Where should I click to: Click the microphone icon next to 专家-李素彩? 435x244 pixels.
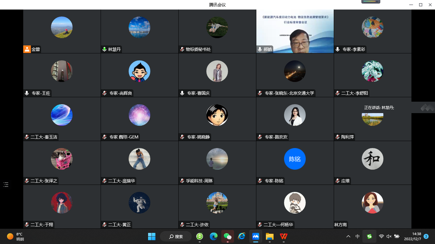pyautogui.click(x=338, y=49)
